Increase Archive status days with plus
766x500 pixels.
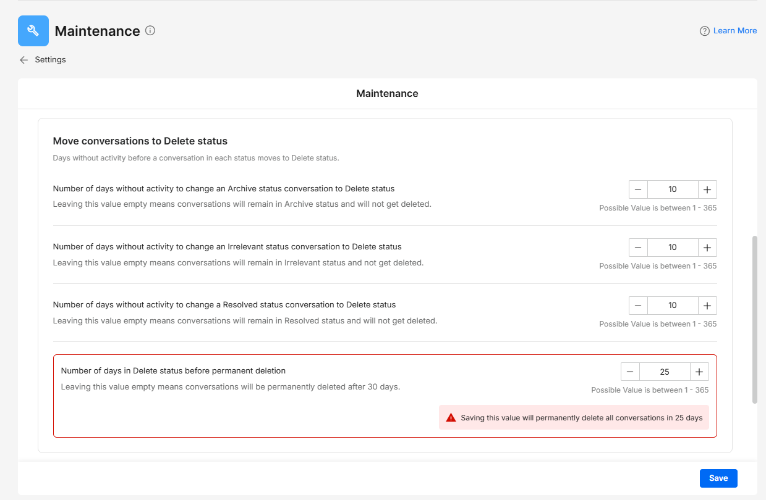click(x=707, y=190)
